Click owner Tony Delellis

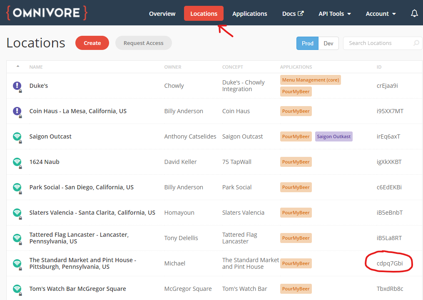(x=181, y=238)
